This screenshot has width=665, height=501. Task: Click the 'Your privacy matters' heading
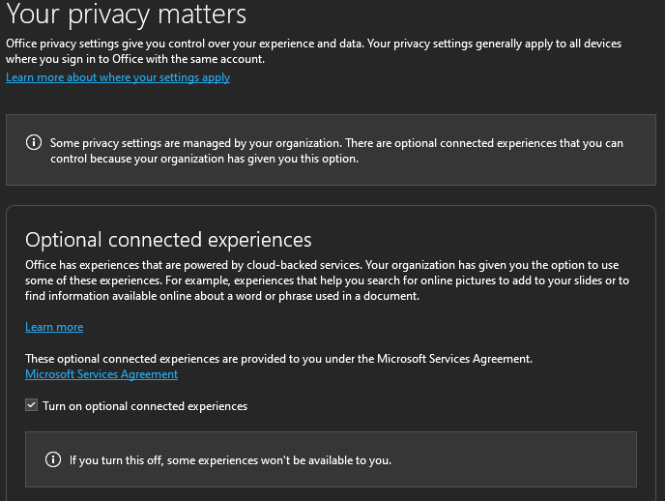point(127,15)
